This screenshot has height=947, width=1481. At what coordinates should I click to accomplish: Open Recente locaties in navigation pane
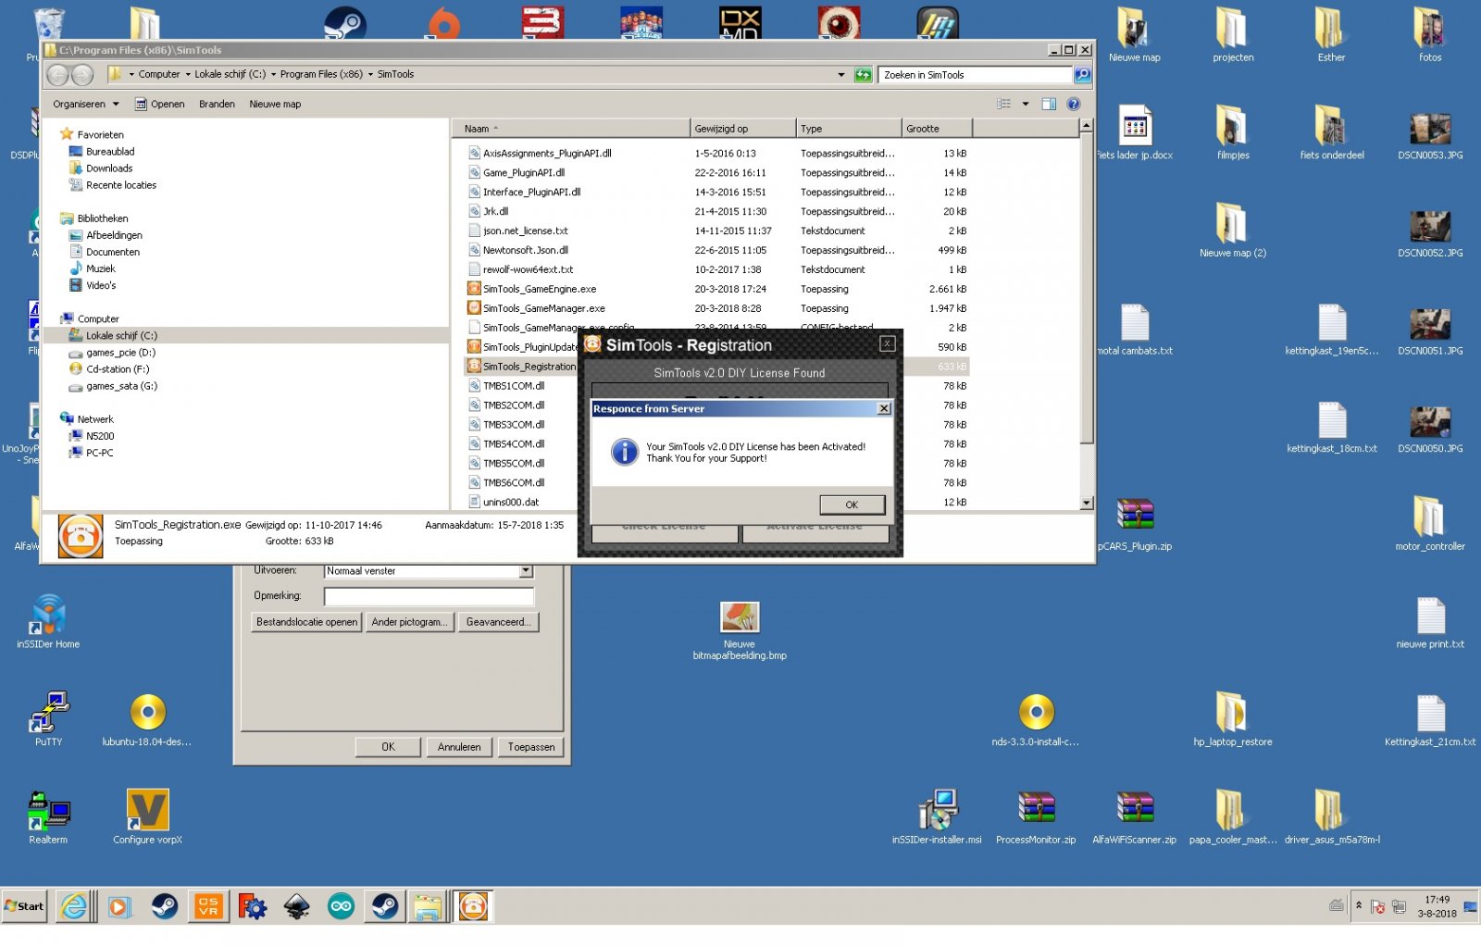[121, 185]
